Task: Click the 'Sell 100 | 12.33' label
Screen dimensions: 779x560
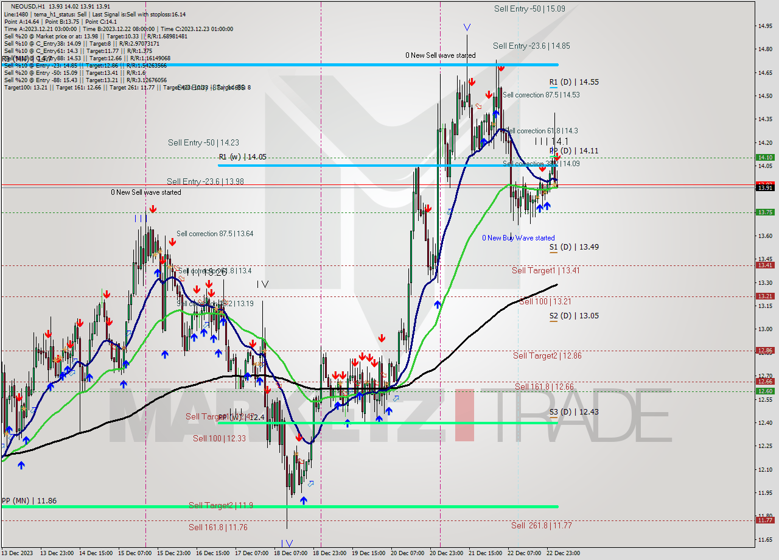Action: coord(219,438)
